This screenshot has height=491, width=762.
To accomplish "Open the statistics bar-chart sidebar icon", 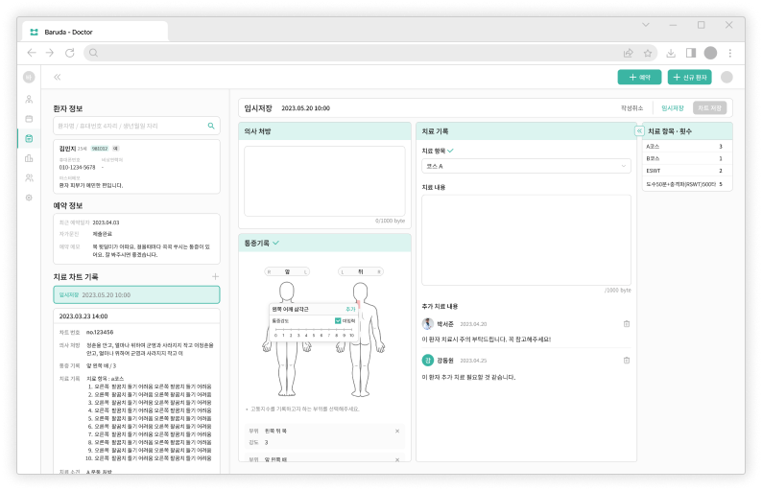I will [x=29, y=158].
